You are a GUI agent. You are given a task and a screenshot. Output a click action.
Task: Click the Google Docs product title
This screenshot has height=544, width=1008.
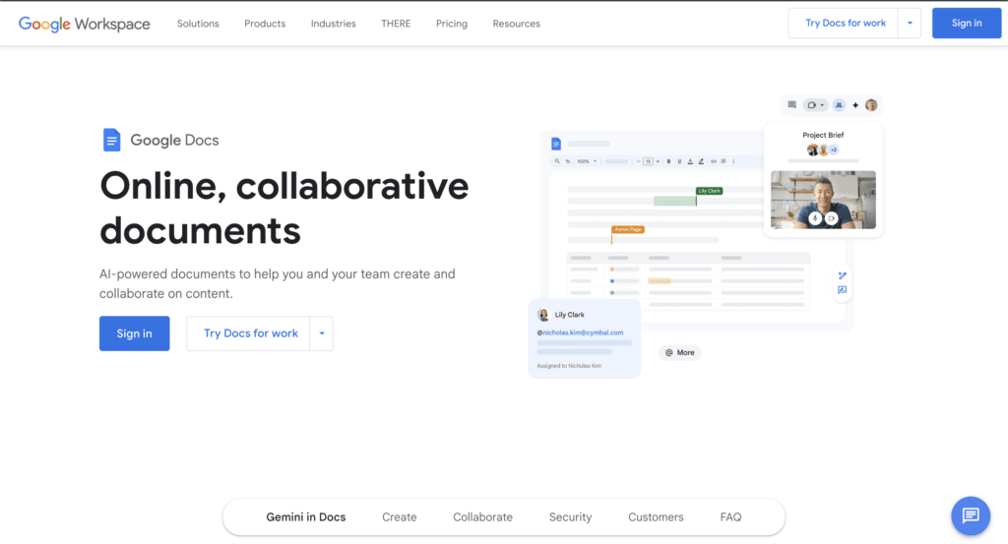(174, 140)
